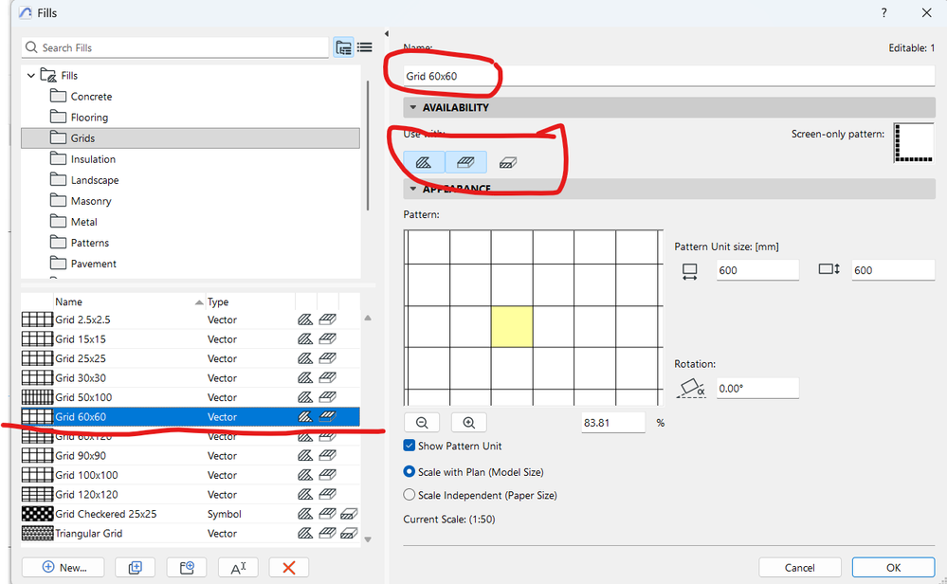
Task: Zoom in the pattern preview
Action: tap(468, 423)
